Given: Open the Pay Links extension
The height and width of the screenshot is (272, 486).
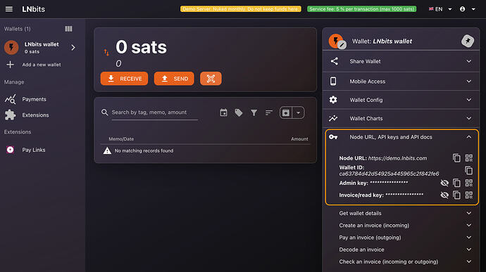Looking at the screenshot, I should (x=34, y=150).
